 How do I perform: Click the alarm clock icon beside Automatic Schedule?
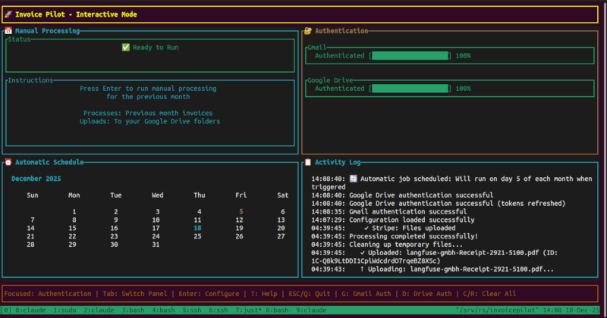(x=8, y=162)
